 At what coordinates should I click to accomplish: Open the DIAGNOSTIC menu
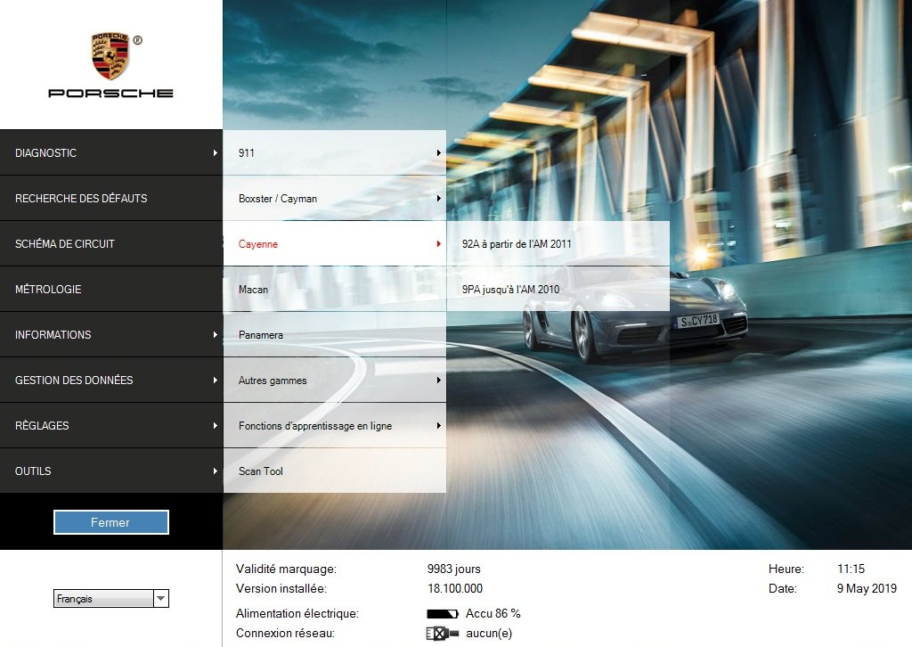pyautogui.click(x=111, y=153)
